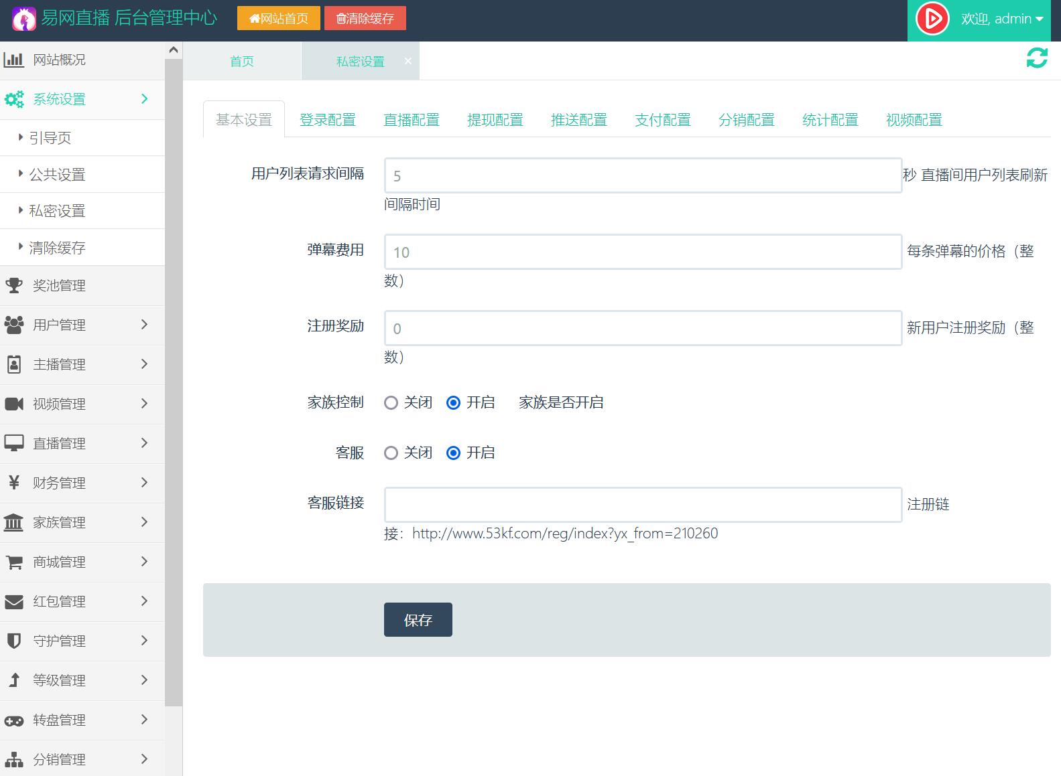Viewport: 1061px width, 776px height.
Task: Click the bank building icon beside 家族管理
Action: coord(14,522)
